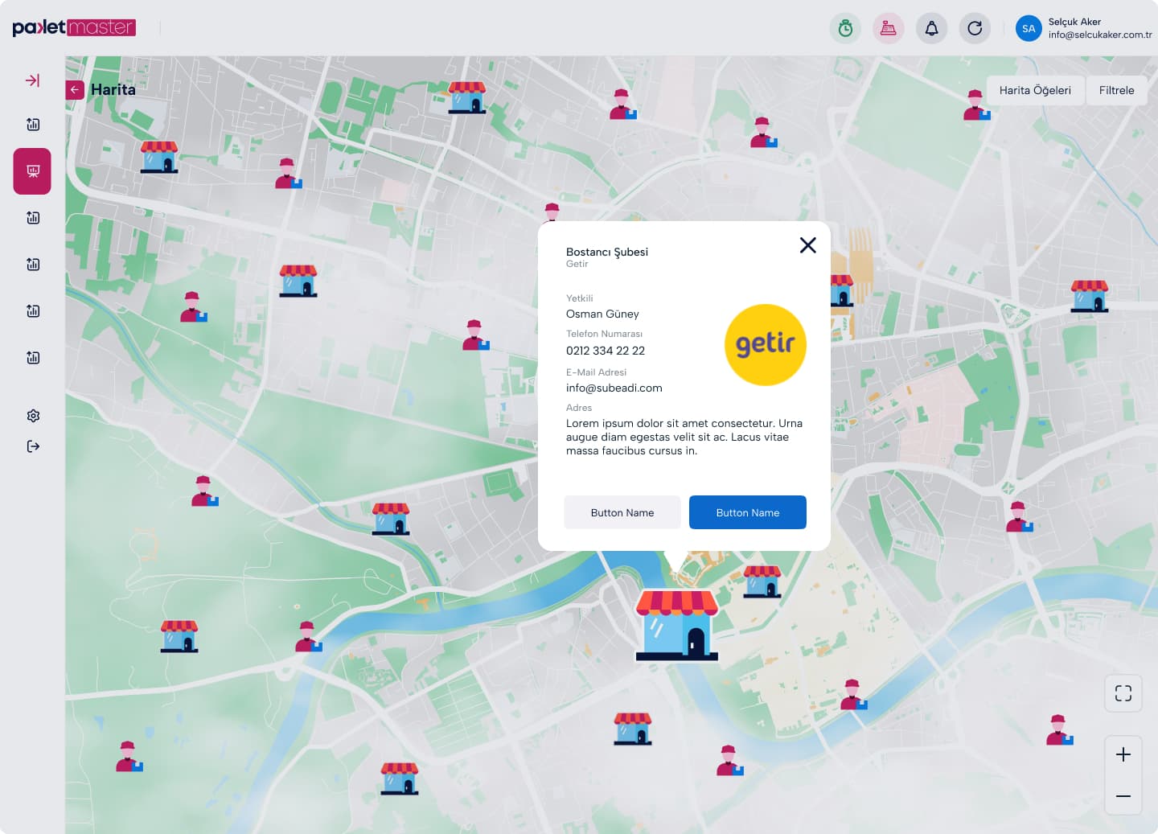This screenshot has width=1158, height=834.
Task: Zoom out the map with the minus button
Action: tap(1123, 796)
